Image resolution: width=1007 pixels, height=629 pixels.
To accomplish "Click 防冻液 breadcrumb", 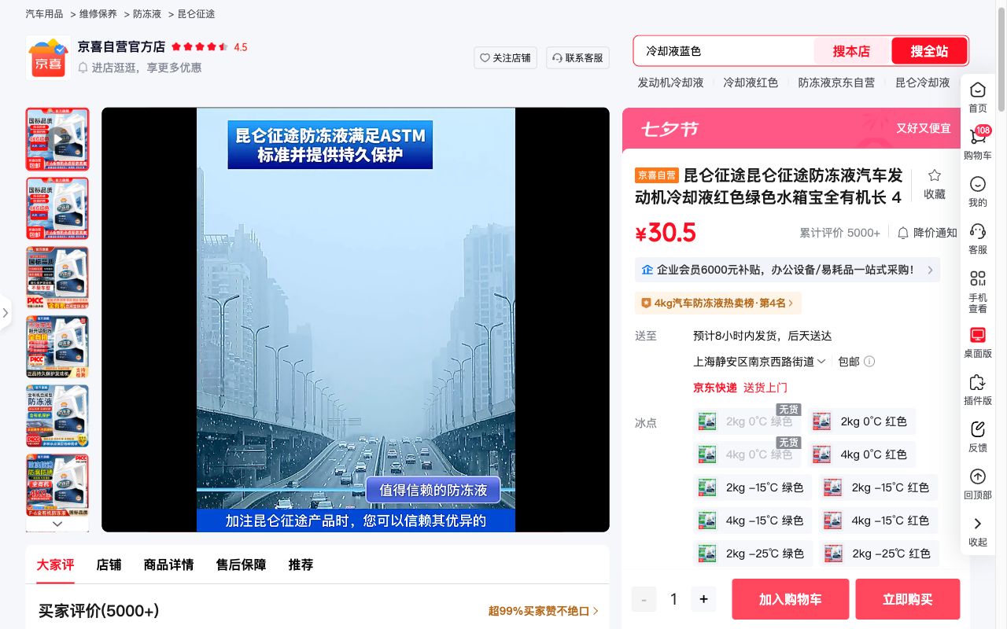I will pyautogui.click(x=147, y=14).
